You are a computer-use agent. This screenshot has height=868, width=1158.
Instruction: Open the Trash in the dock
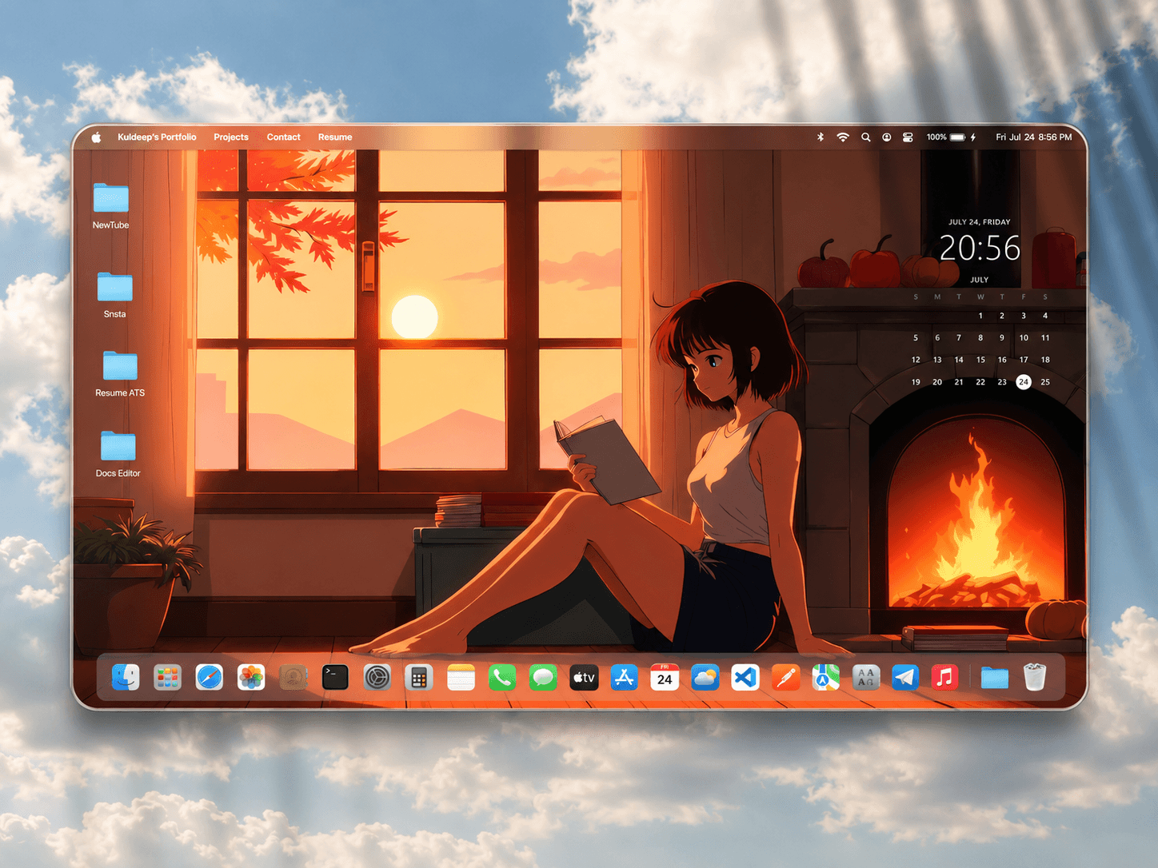point(1035,678)
